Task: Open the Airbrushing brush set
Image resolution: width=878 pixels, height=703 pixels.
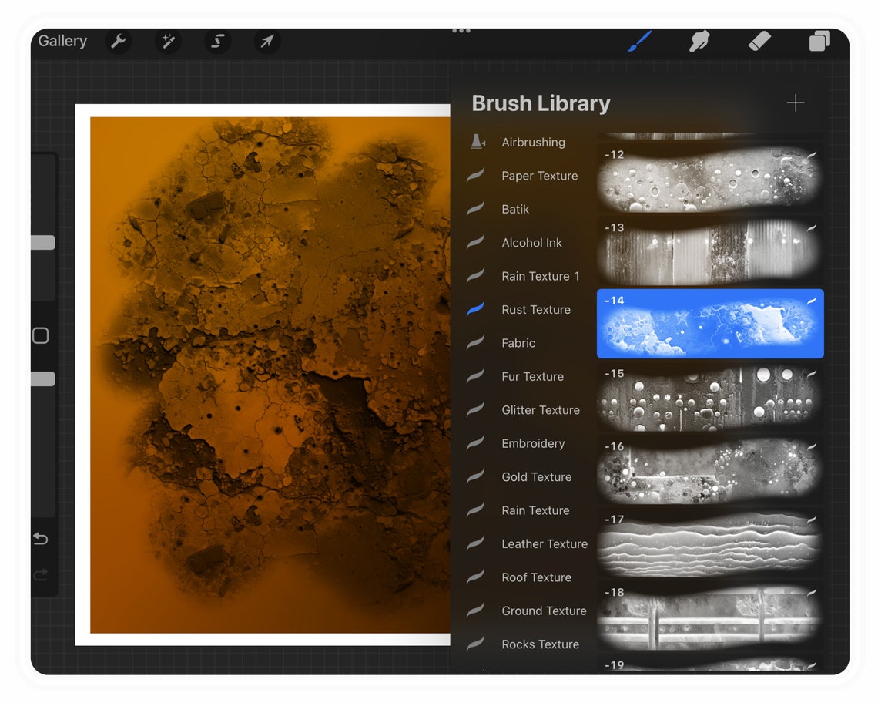Action: tap(533, 142)
